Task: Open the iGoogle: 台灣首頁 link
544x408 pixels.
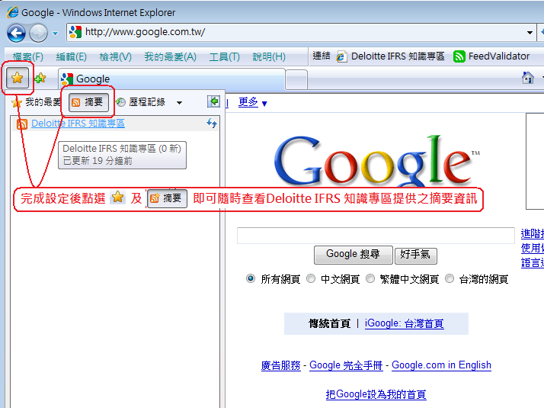Action: [404, 323]
